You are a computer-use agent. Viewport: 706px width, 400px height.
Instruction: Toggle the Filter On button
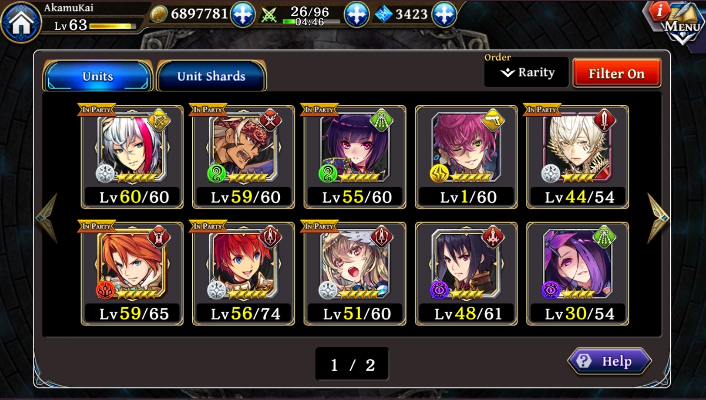[616, 73]
